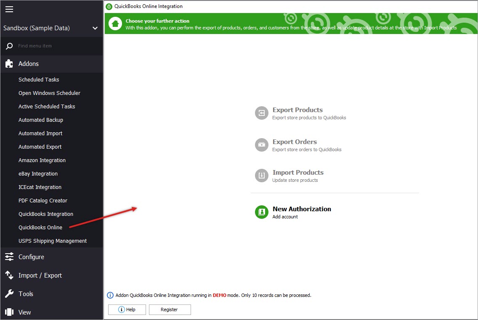
Task: Select Automated Export addon
Action: [x=40, y=147]
